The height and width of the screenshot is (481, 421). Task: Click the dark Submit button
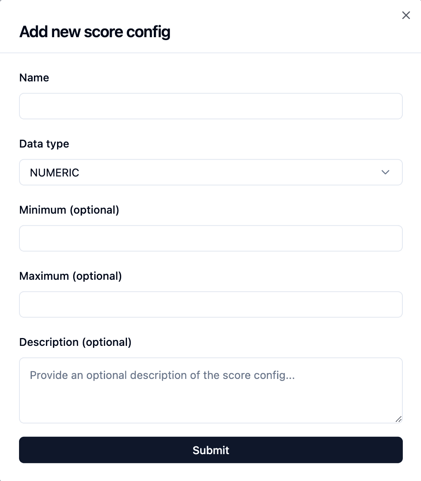click(211, 450)
